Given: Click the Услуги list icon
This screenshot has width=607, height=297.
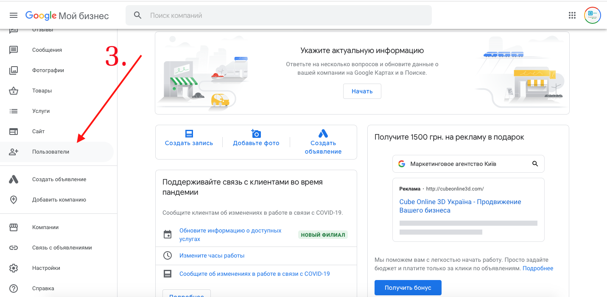Looking at the screenshot, I should point(14,111).
